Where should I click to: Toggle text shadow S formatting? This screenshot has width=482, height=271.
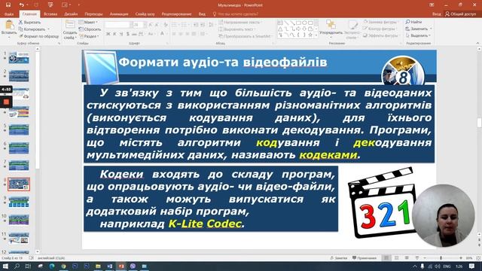click(x=127, y=34)
